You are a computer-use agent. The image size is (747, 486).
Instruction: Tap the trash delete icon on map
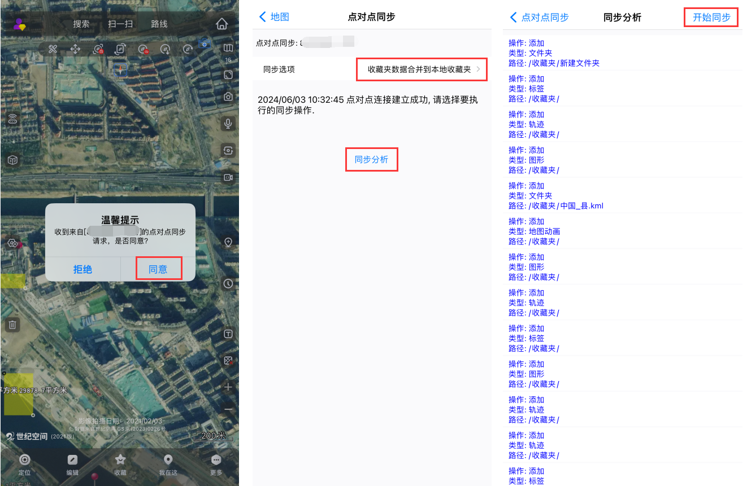click(12, 325)
